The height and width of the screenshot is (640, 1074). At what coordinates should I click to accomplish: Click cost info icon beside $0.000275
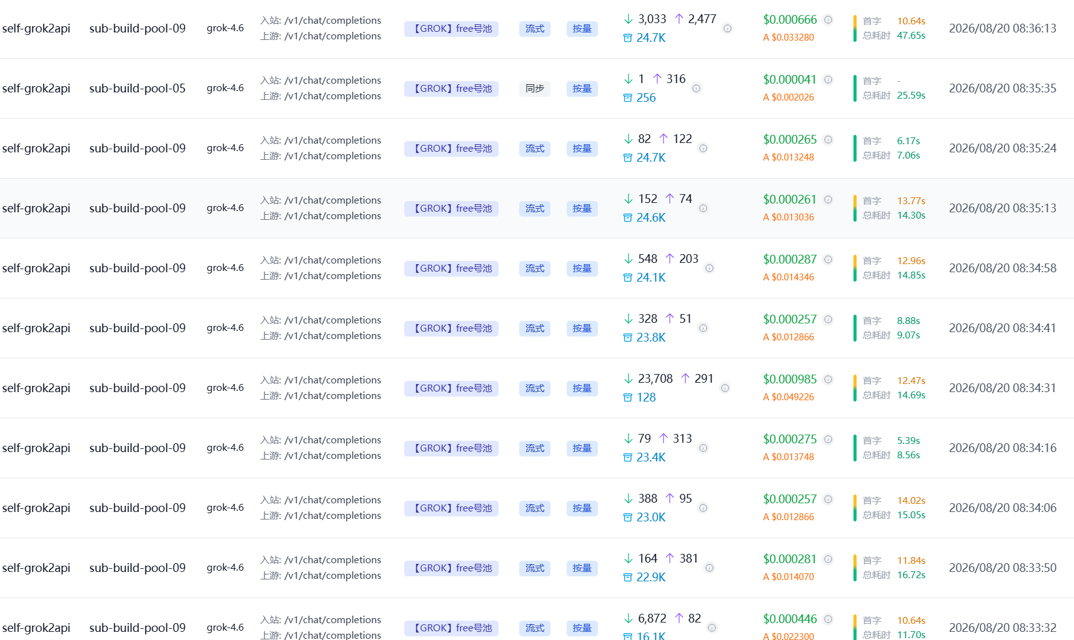click(x=828, y=439)
